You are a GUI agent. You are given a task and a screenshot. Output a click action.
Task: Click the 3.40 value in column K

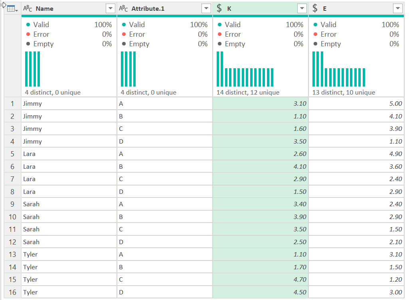click(260, 204)
